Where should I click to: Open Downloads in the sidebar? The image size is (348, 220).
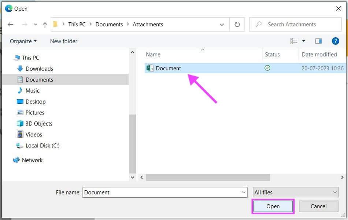coord(39,69)
